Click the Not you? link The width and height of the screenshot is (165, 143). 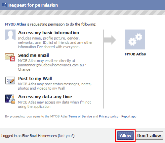point(66,136)
